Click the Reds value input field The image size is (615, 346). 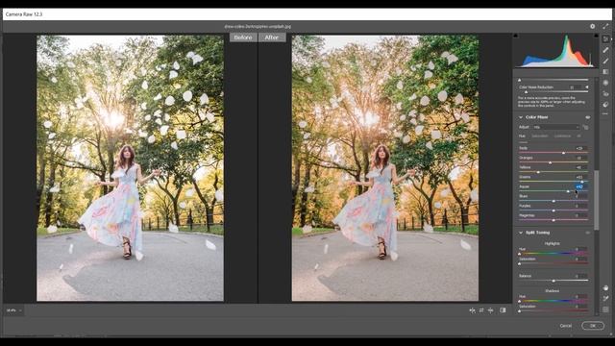580,148
